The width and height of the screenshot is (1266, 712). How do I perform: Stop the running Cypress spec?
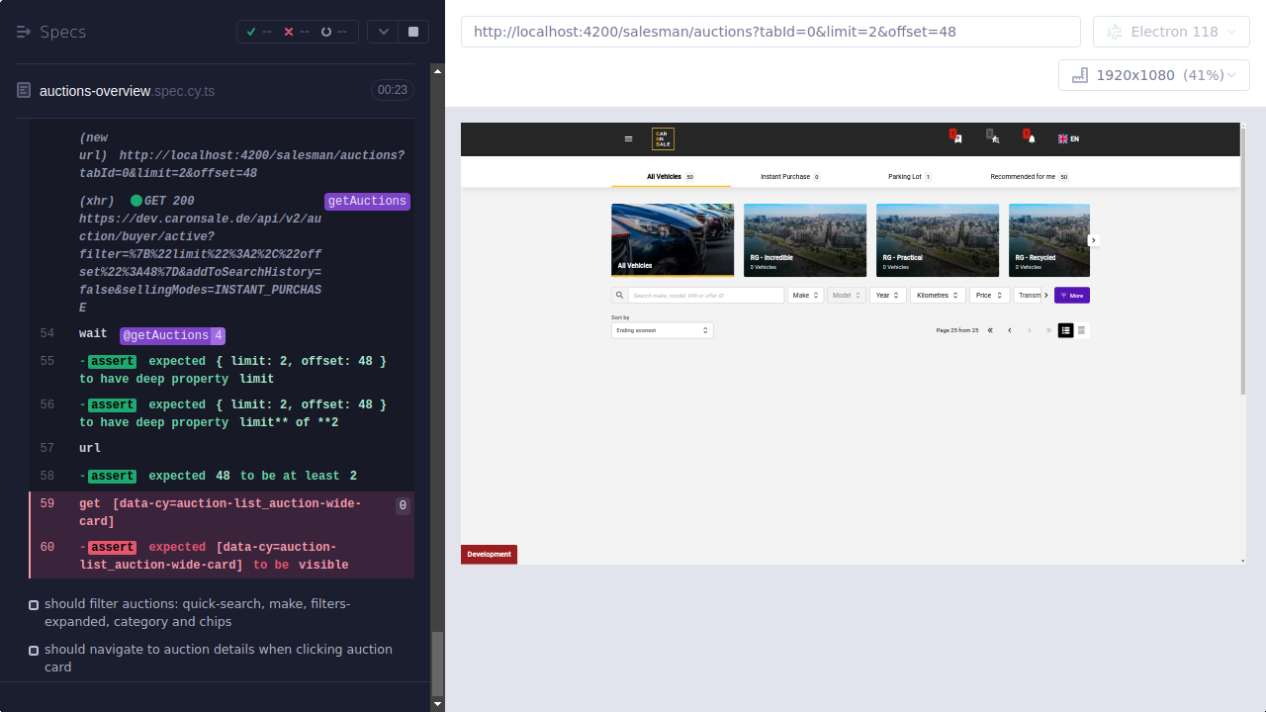click(412, 31)
